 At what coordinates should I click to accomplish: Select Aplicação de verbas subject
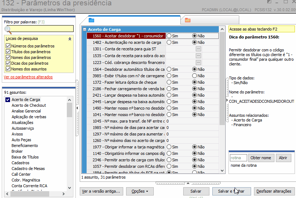(29, 117)
